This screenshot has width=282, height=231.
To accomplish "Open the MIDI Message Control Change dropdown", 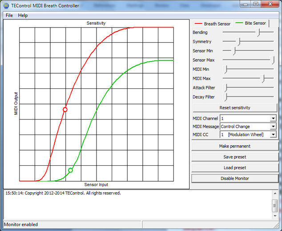I will 273,127.
